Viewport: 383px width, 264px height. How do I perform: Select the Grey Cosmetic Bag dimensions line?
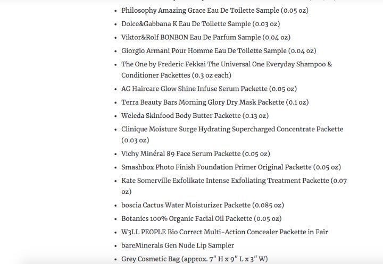pyautogui.click(x=195, y=259)
